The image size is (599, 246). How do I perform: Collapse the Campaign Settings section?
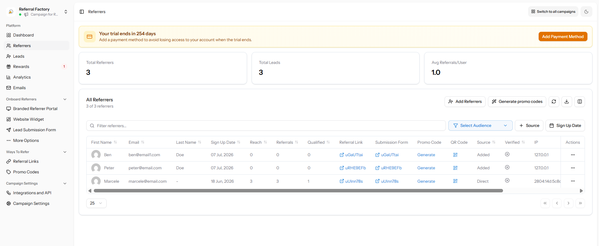[37, 183]
